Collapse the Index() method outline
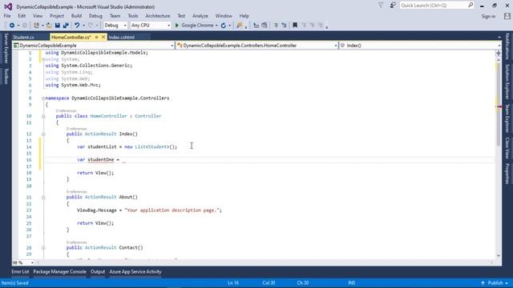Viewport: 513px width, 288px height. tap(43, 134)
